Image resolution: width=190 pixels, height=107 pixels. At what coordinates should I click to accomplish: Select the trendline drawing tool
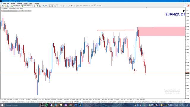click(69, 6)
